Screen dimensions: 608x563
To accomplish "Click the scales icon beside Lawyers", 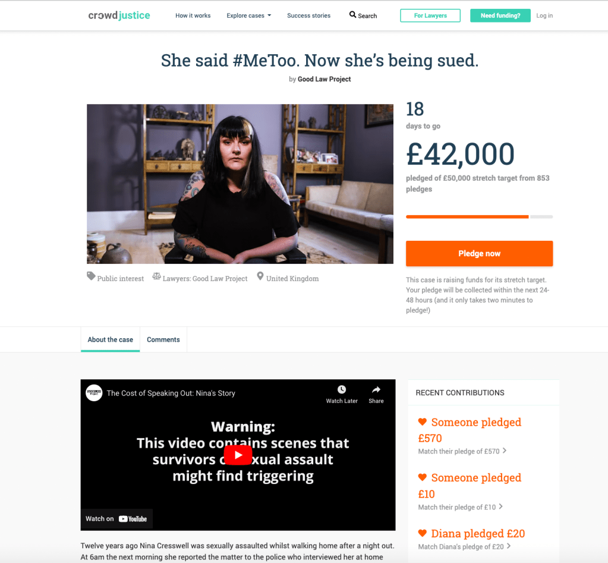I will (x=156, y=276).
